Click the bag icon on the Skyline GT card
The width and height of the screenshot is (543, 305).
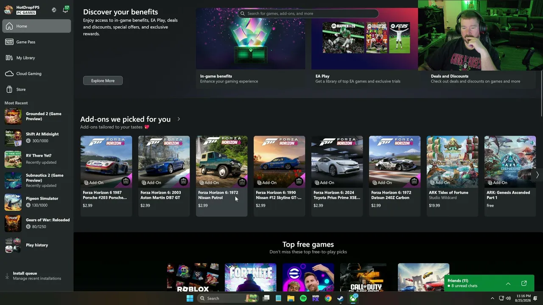(299, 182)
